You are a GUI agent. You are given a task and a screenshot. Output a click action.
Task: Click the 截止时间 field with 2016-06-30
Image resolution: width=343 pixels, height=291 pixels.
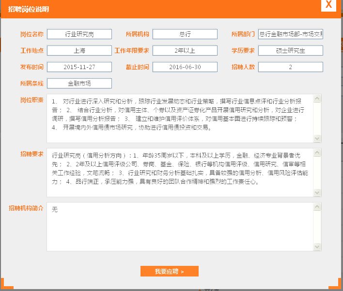click(185, 67)
